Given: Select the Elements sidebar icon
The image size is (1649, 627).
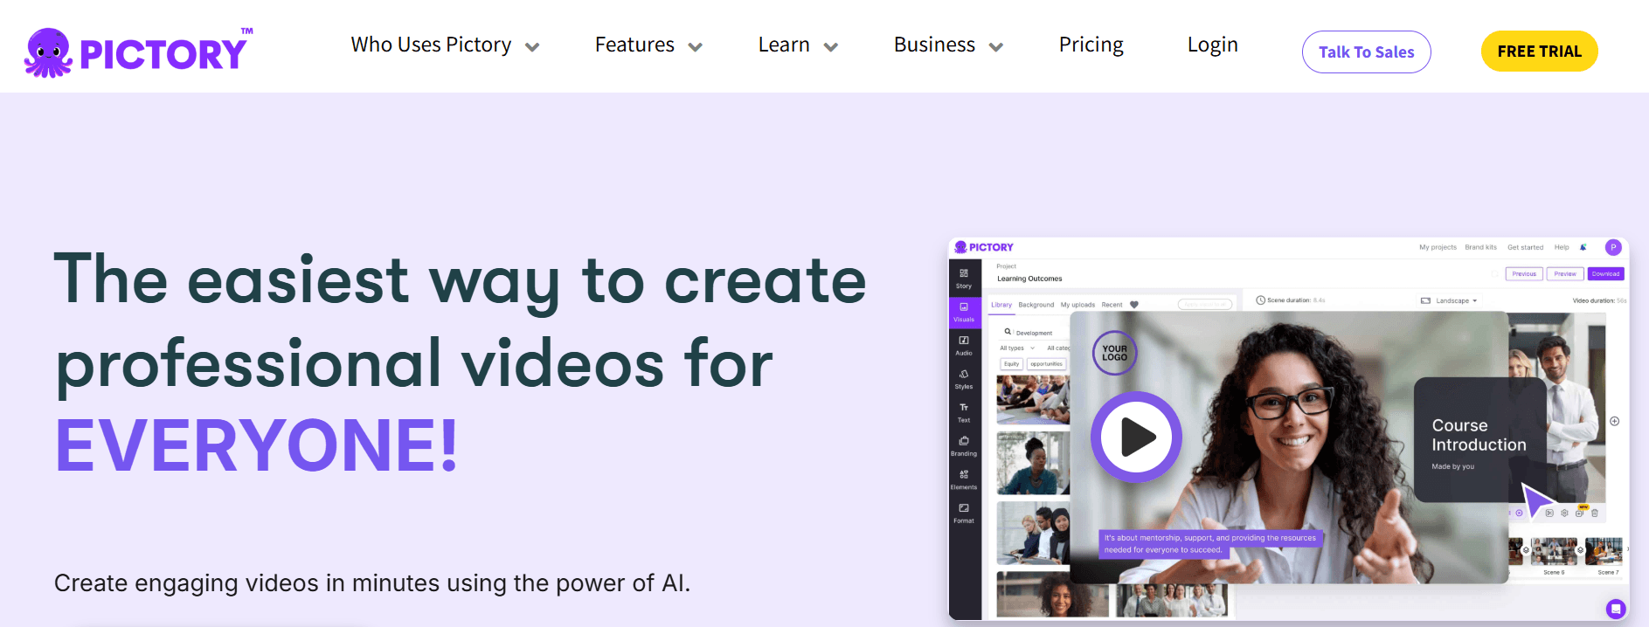Looking at the screenshot, I should click(x=964, y=479).
